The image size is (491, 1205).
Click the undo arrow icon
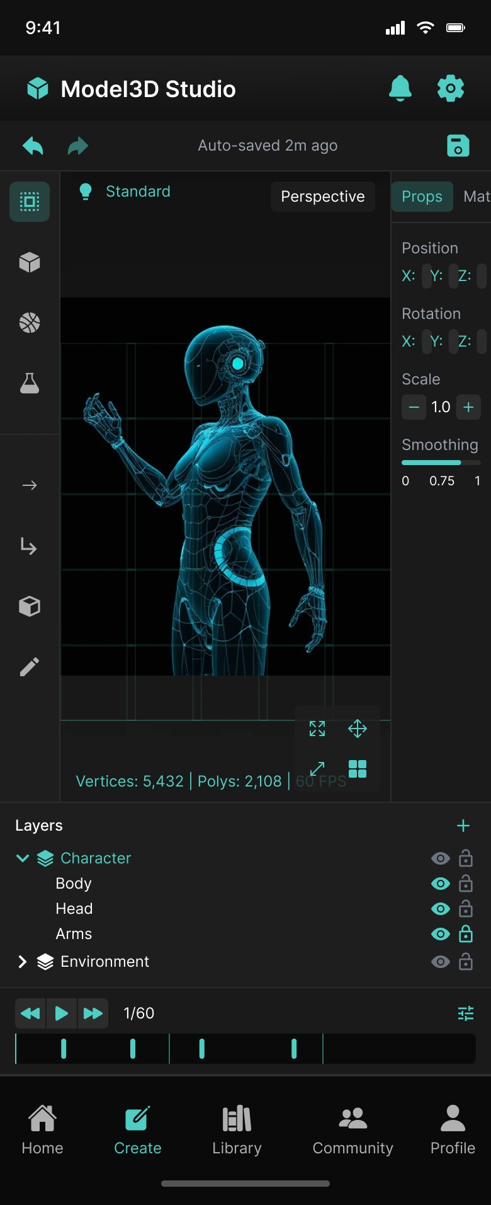click(33, 146)
